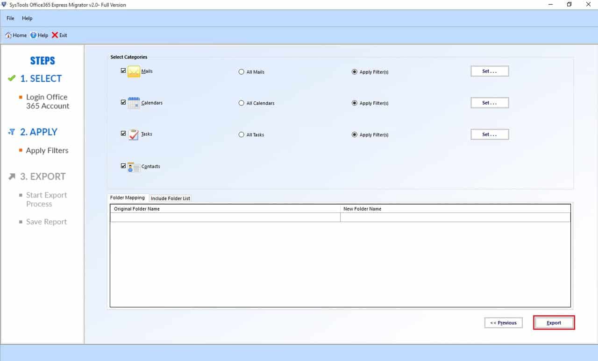This screenshot has width=598, height=361.
Task: Click Set button for Tasks filter
Action: (489, 134)
